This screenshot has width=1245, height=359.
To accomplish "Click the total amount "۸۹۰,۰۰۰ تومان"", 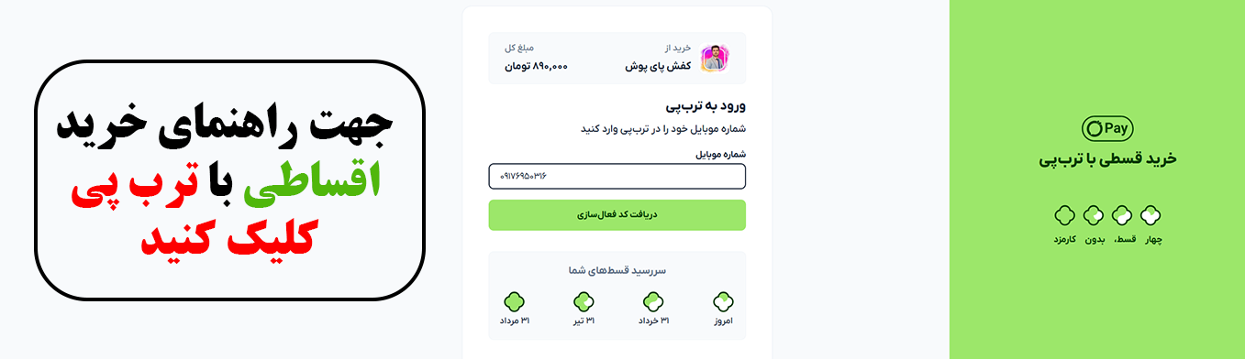I will 537,67.
